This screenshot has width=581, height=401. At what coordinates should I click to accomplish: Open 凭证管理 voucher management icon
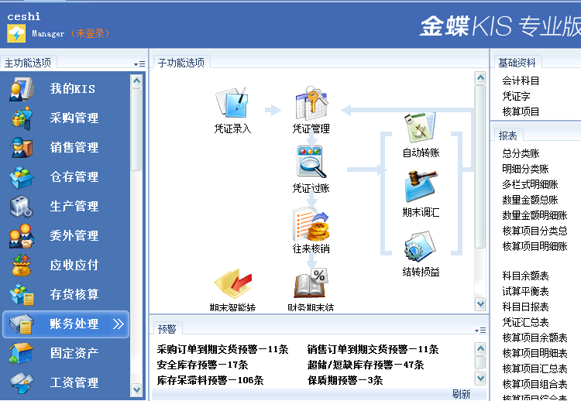[x=311, y=102]
